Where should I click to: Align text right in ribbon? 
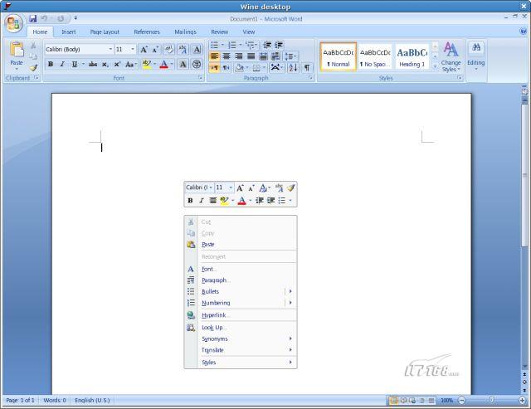pos(238,56)
